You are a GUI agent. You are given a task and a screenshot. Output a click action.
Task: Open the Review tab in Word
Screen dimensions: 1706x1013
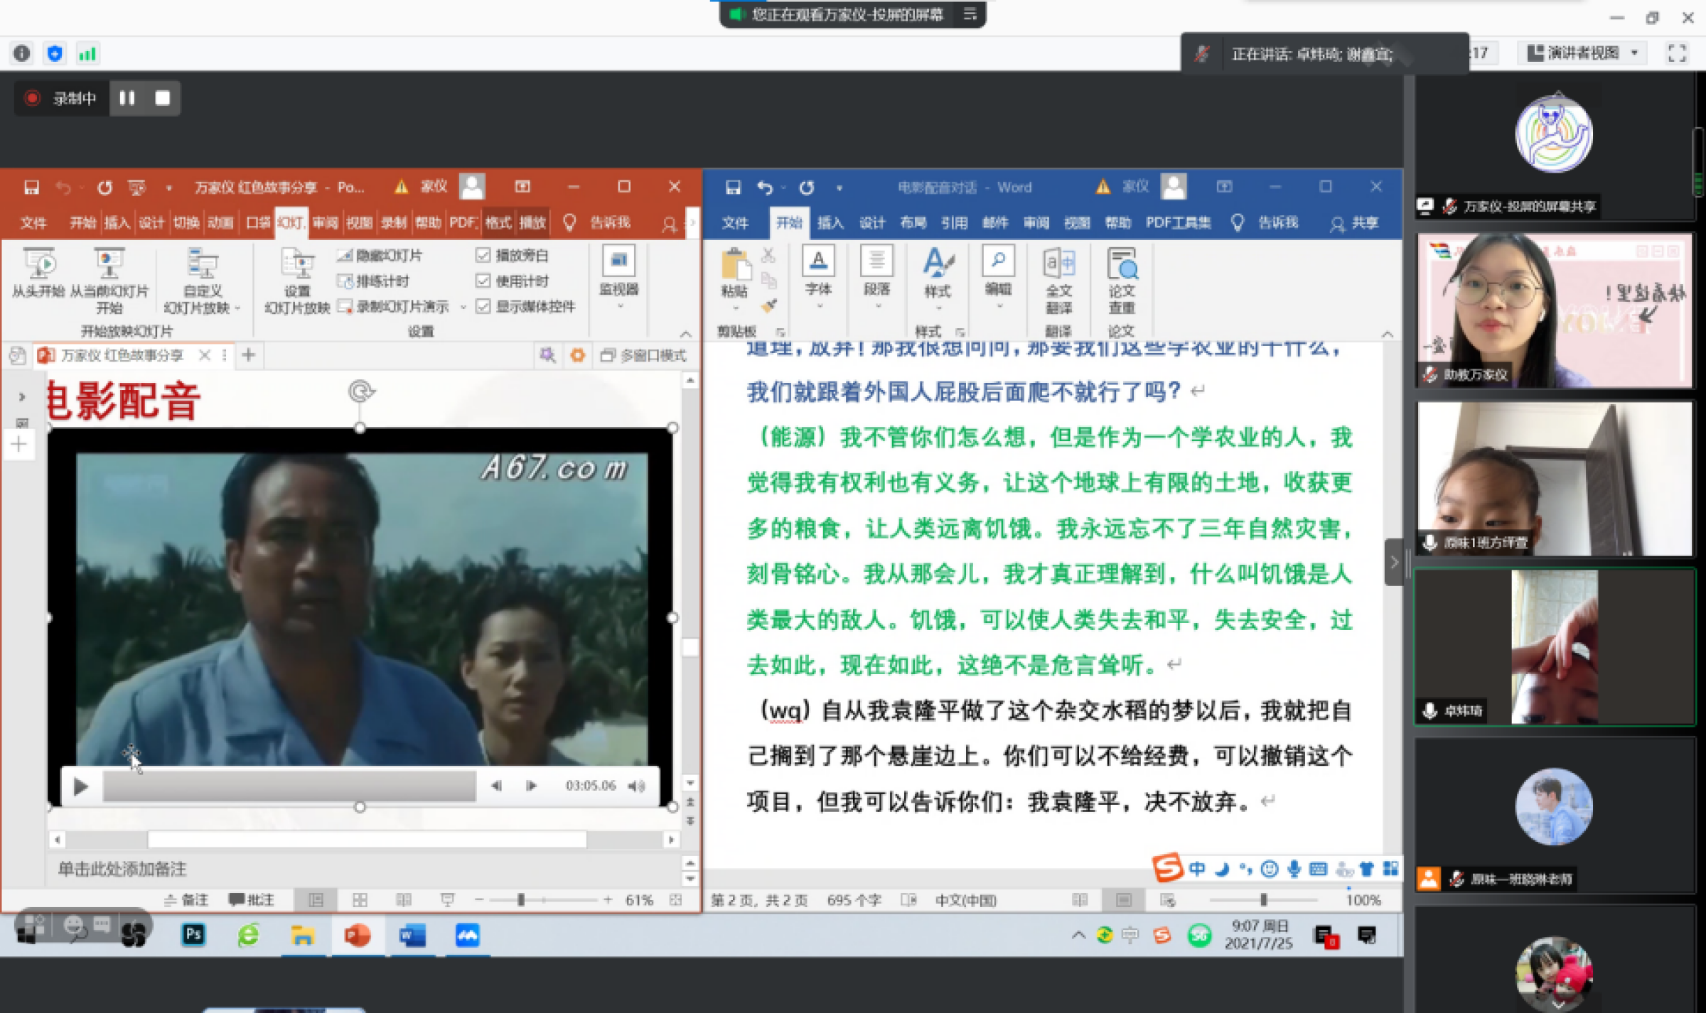(1036, 223)
